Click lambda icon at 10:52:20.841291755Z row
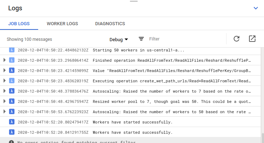The image size is (264, 143). click(12, 132)
